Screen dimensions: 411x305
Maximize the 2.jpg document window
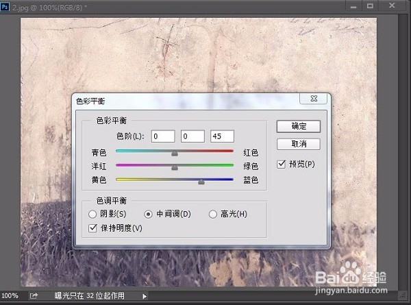tap(370, 6)
